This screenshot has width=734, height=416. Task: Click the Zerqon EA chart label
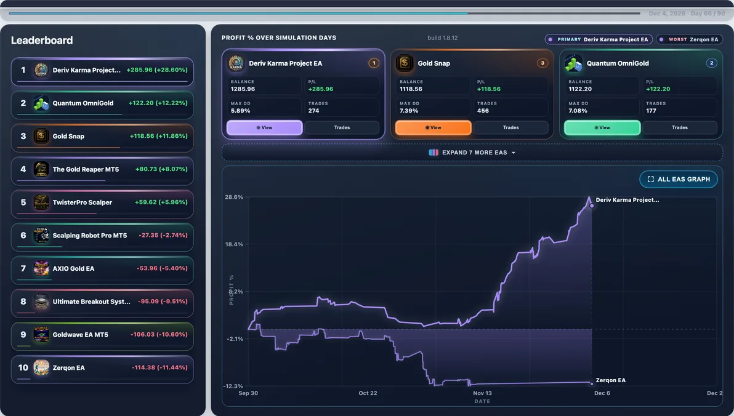(610, 380)
